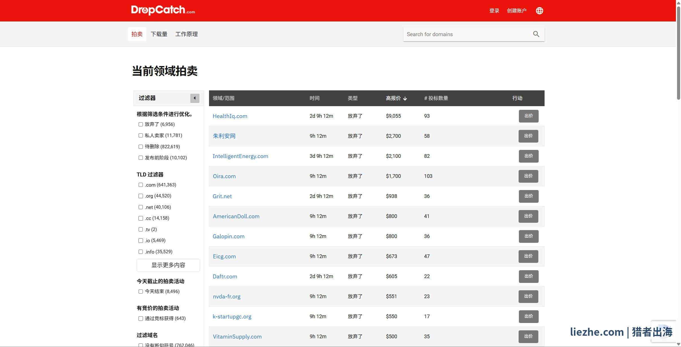Enable the .io TLD filter
This screenshot has height=347, width=681.
(x=141, y=241)
